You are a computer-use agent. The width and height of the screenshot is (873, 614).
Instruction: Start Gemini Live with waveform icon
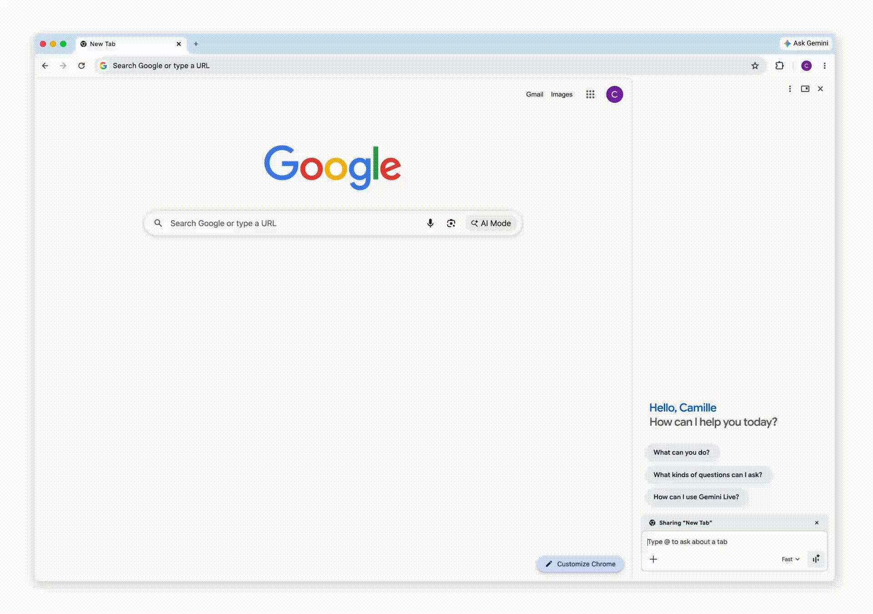click(816, 559)
